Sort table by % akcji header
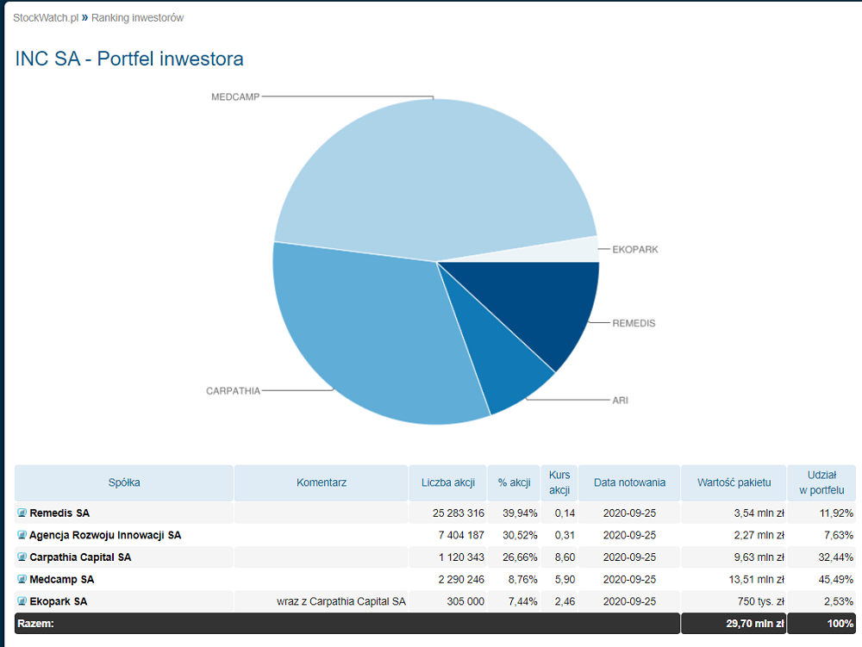 click(514, 482)
